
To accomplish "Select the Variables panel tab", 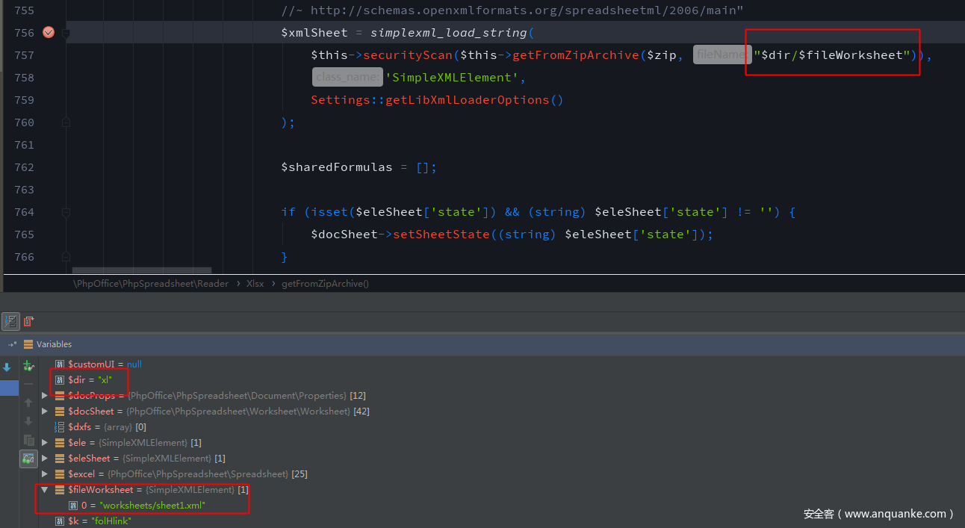I will coord(54,344).
